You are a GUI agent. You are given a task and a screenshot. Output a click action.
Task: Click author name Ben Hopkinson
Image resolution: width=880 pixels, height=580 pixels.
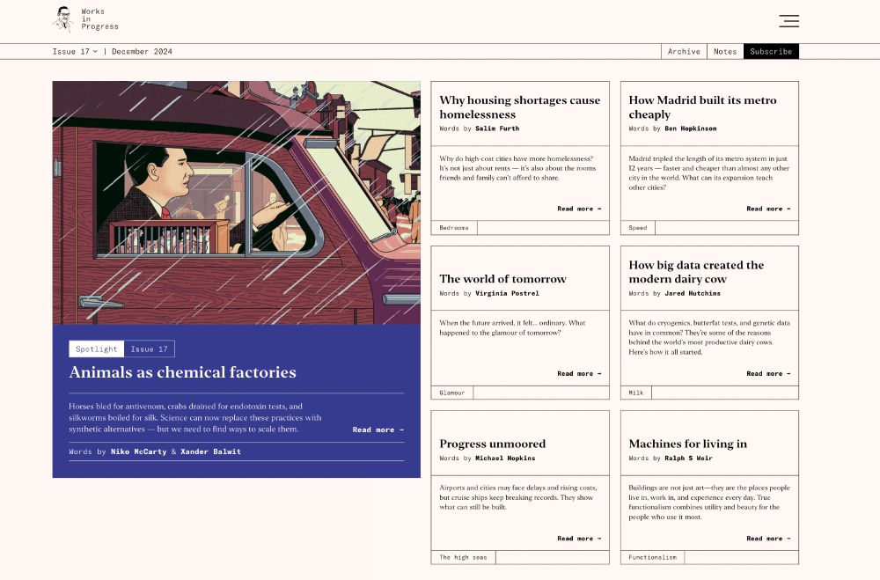[690, 128]
